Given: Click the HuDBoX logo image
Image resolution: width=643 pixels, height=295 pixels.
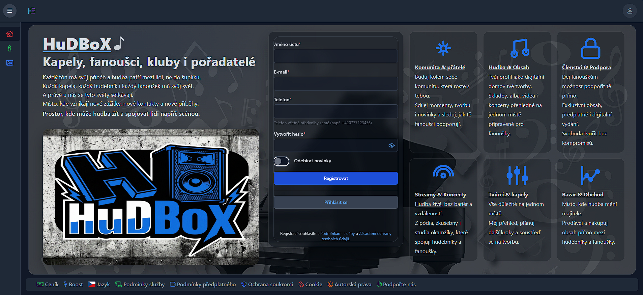Looking at the screenshot, I should tap(151, 196).
